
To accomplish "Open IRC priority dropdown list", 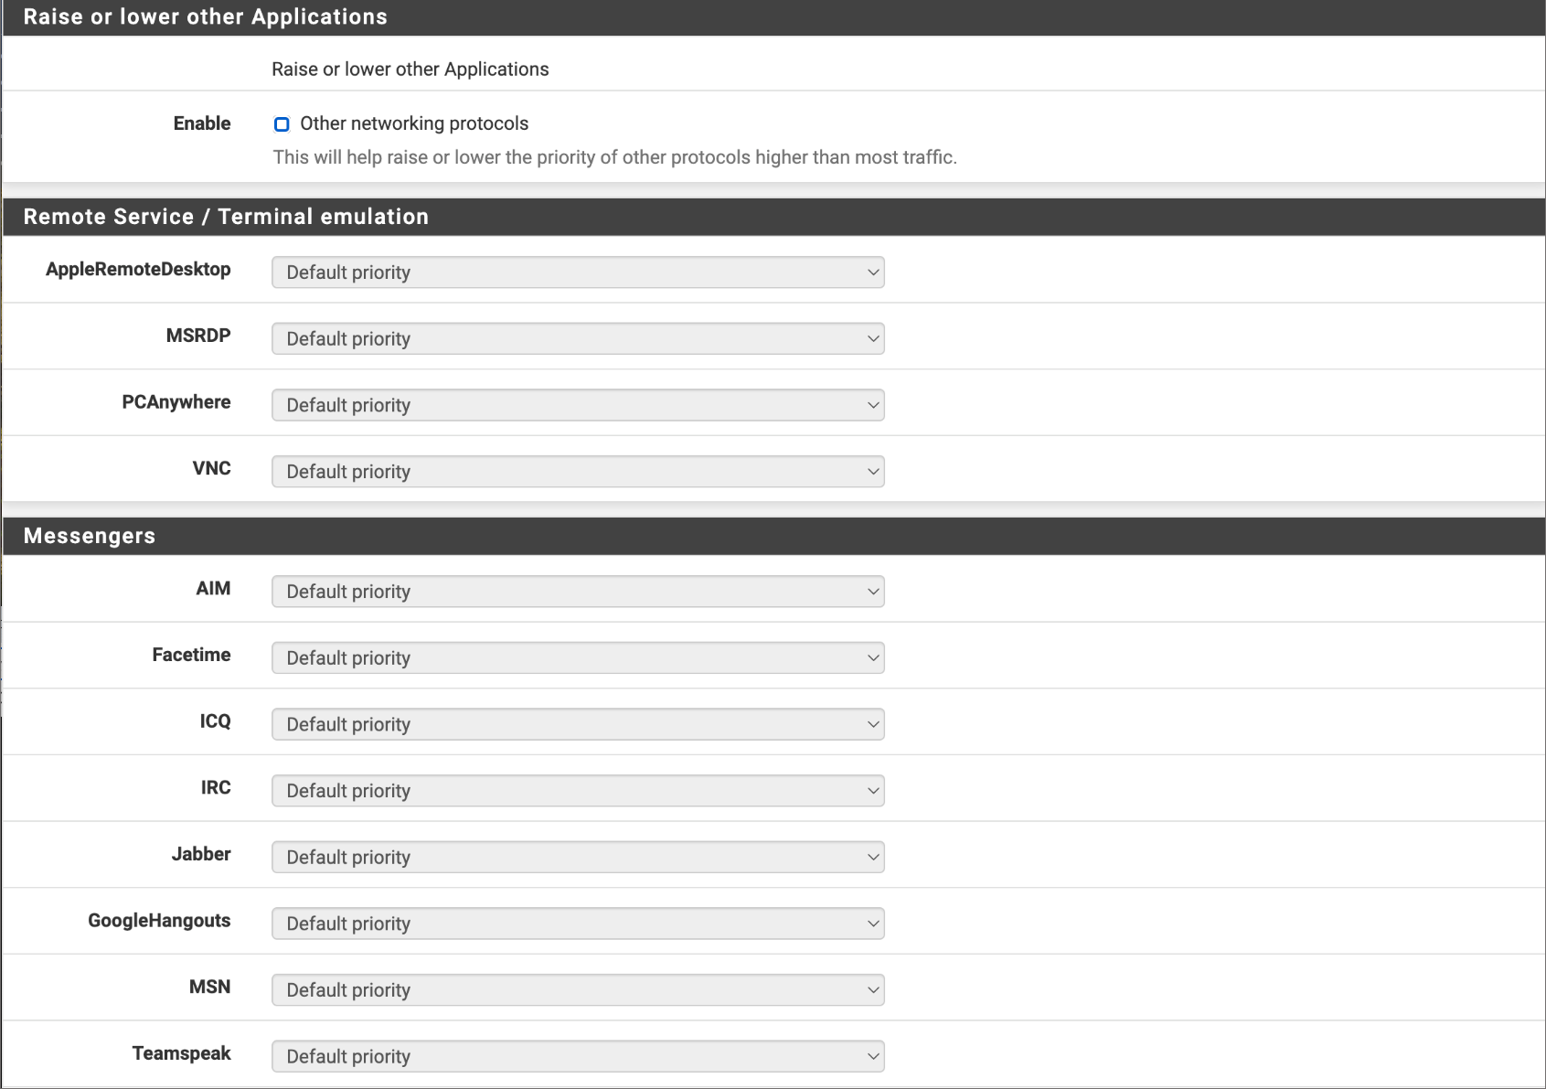I will pyautogui.click(x=577, y=791).
